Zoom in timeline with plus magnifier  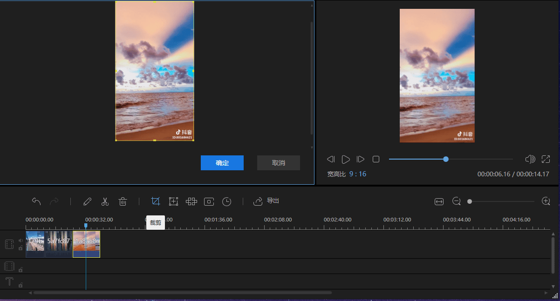[546, 201]
